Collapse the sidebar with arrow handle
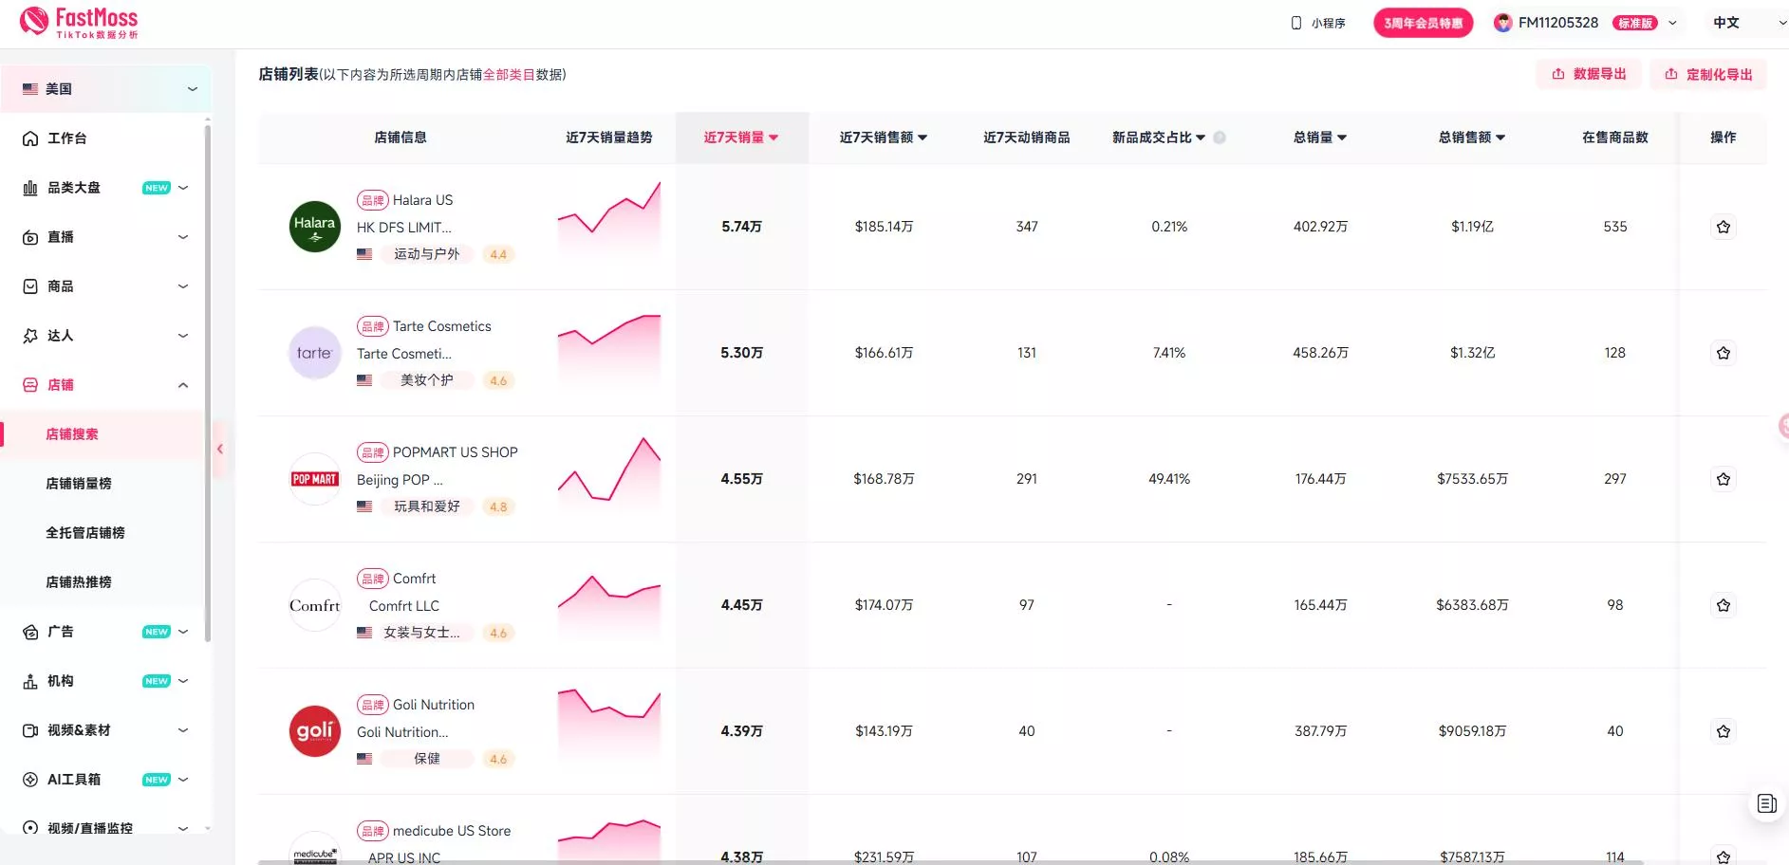This screenshot has width=1789, height=865. click(220, 450)
